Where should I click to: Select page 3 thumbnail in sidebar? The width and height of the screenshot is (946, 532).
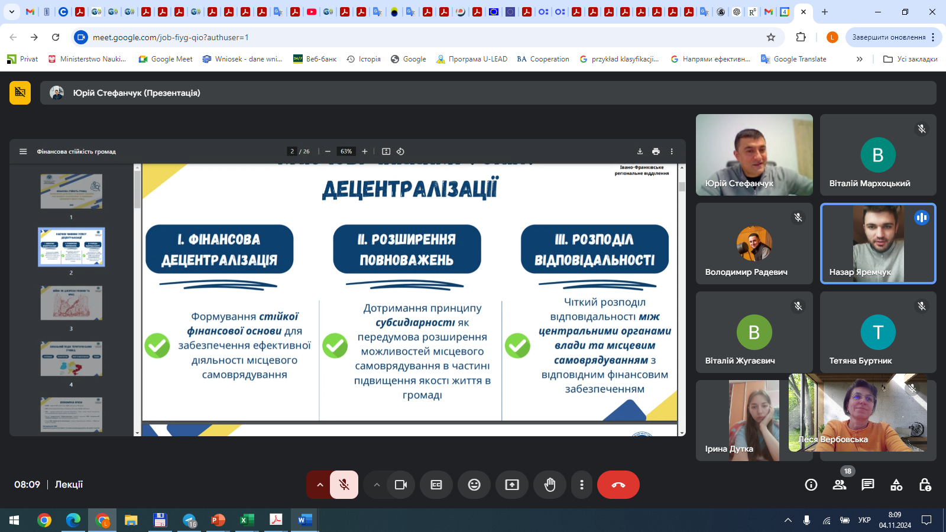tap(72, 303)
